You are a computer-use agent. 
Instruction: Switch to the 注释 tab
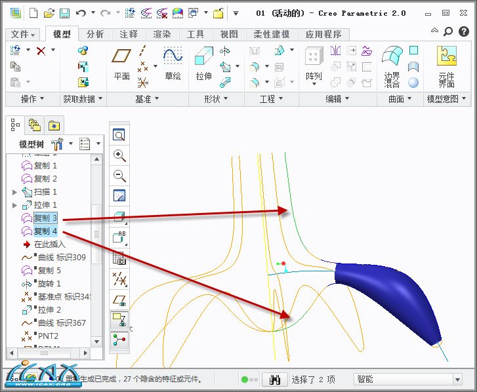coord(129,34)
